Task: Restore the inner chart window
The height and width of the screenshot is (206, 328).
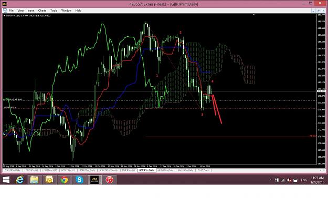Action: click(318, 11)
